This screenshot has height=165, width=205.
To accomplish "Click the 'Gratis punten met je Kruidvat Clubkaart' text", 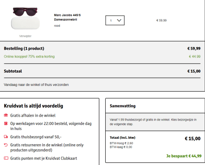I will click(44, 159).
